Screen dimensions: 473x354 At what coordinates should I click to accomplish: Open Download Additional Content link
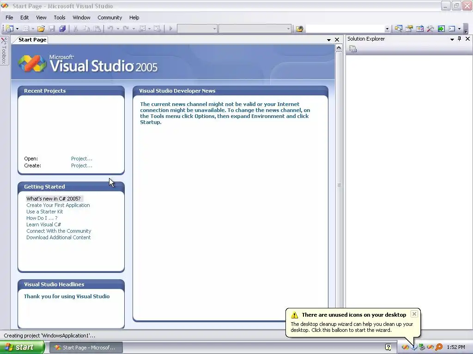pos(58,237)
